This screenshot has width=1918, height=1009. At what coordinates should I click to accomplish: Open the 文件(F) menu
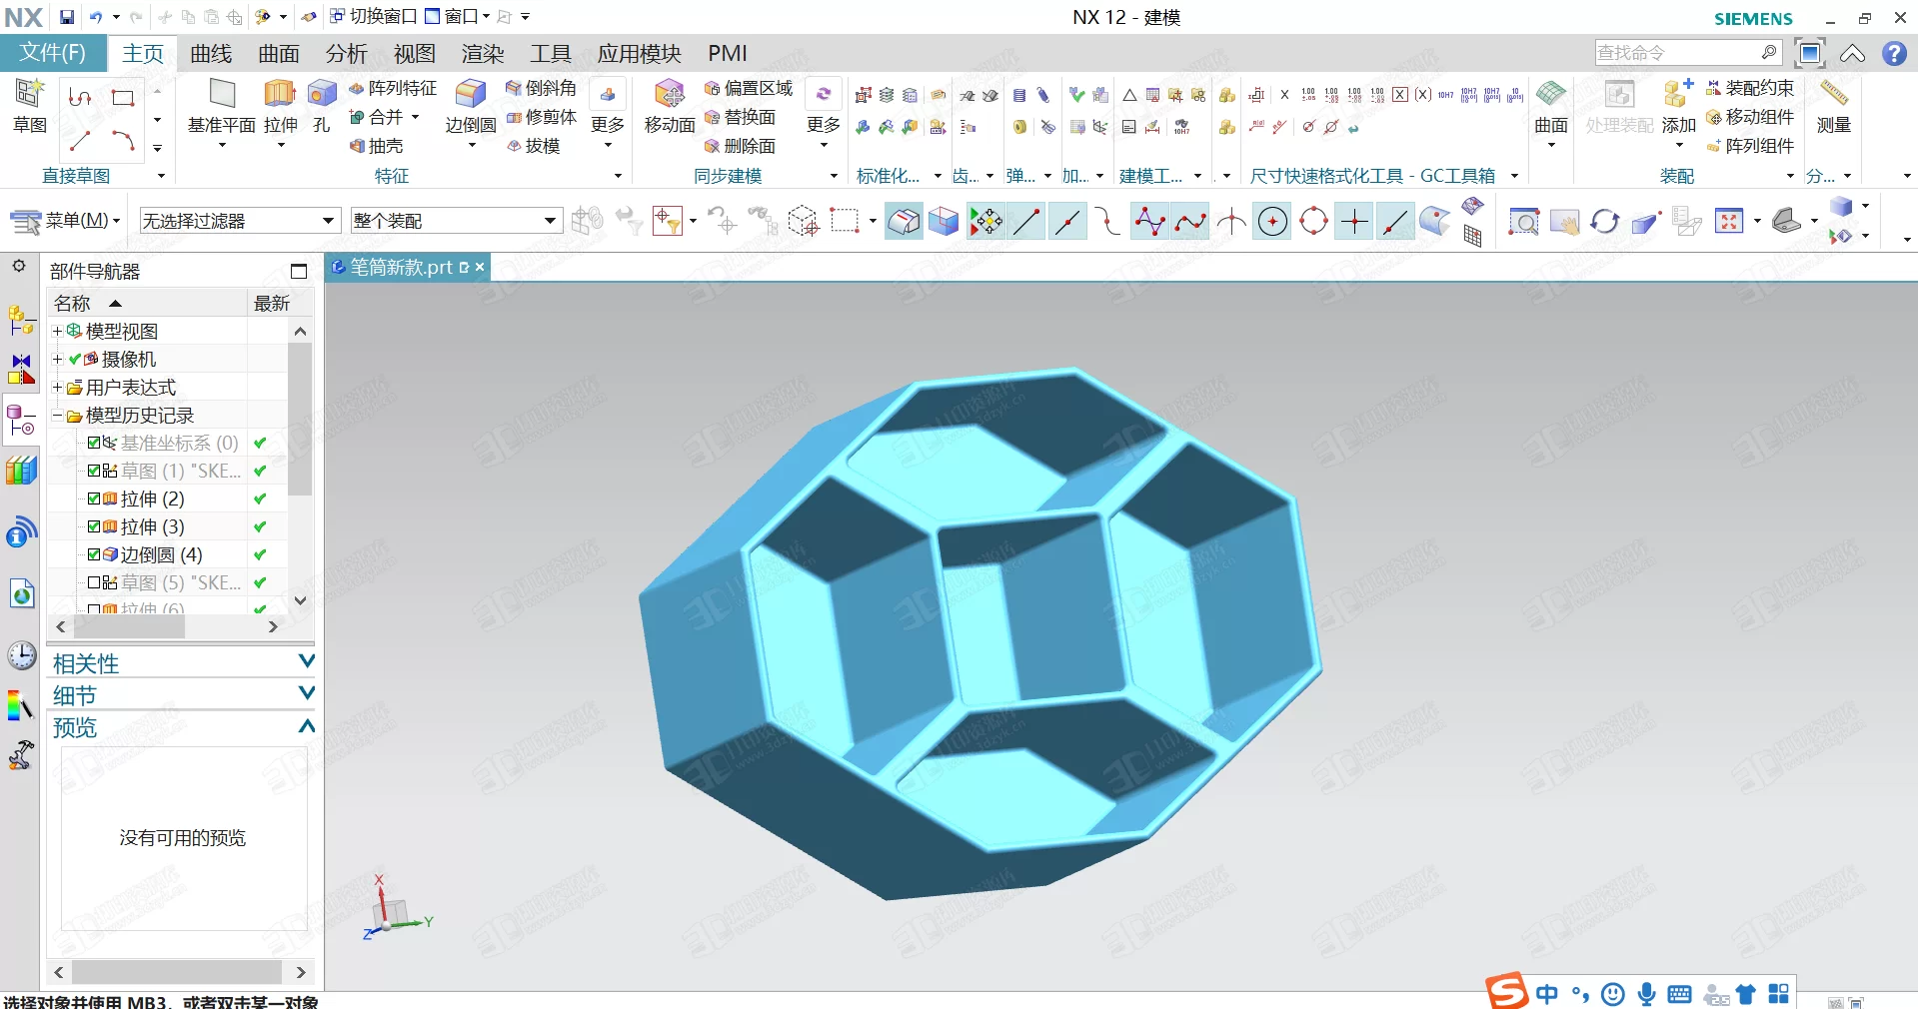[x=54, y=53]
